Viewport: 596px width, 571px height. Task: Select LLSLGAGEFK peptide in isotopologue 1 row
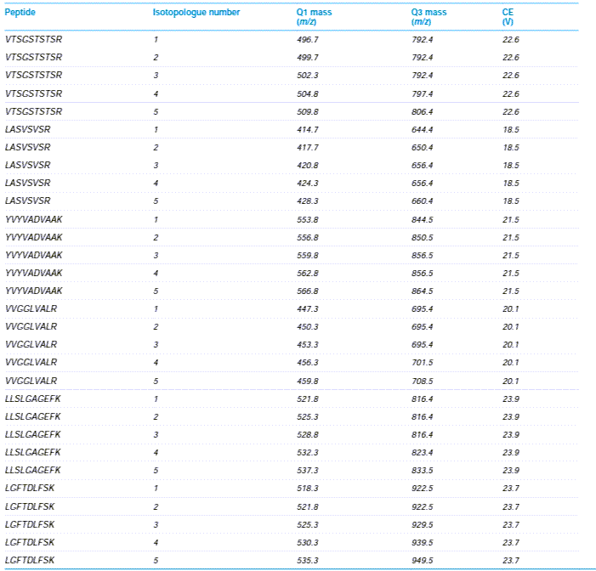32,399
